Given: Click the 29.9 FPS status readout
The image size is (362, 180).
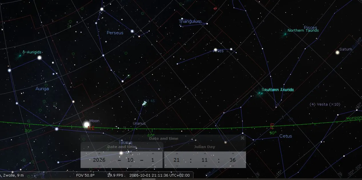Looking at the screenshot, I should [x=115, y=175].
